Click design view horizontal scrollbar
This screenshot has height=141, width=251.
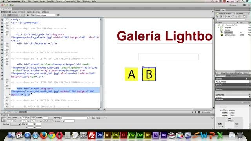[x=158, y=110]
